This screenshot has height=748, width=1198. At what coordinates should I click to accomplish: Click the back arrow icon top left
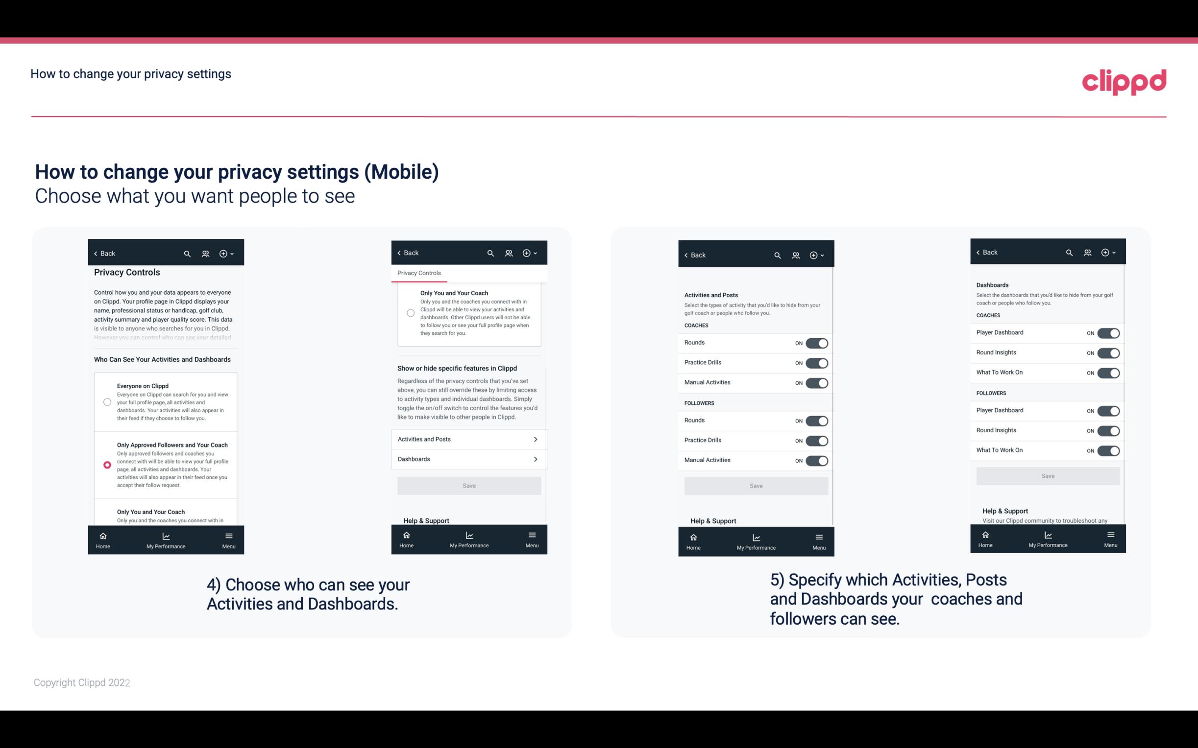click(x=97, y=254)
